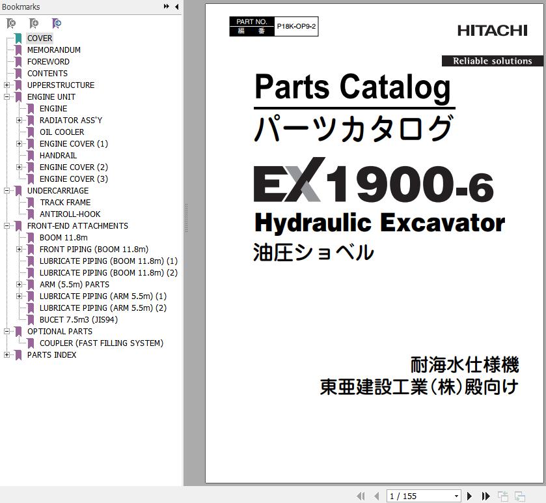Select the FRONT-END ATTACHMENTS bookmark label
The image size is (546, 503).
(77, 226)
